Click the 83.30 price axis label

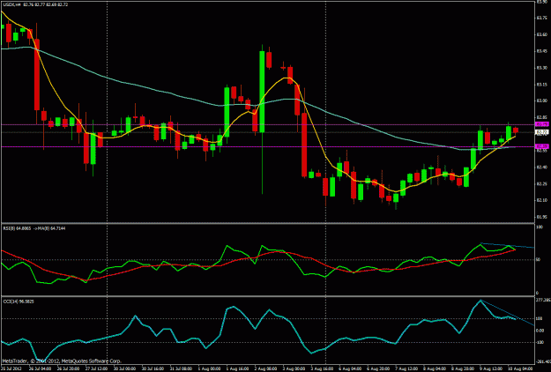coord(541,68)
